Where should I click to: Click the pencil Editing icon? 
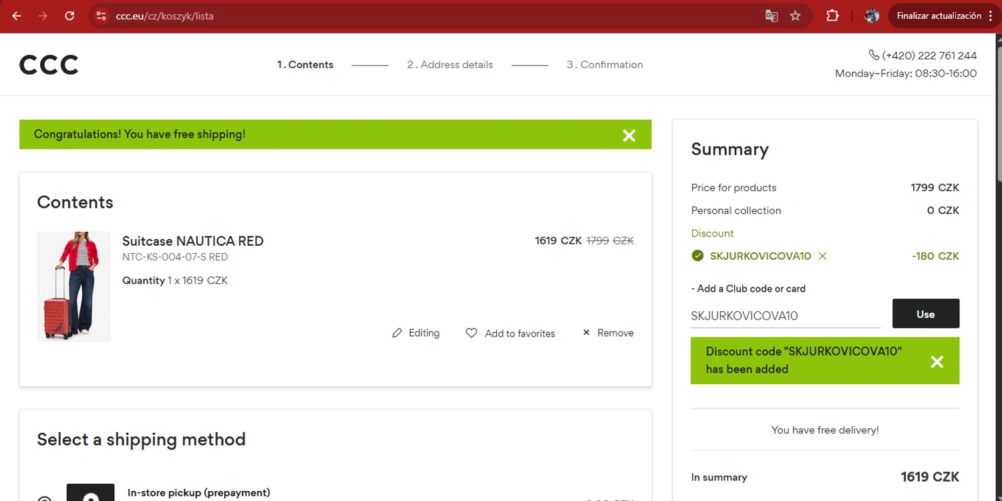(397, 333)
